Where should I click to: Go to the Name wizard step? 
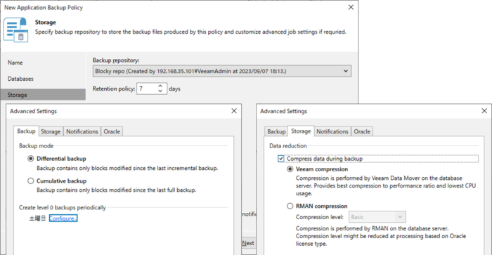pos(15,63)
